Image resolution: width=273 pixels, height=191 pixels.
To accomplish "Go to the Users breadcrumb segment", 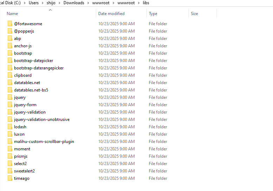I will coord(34,3).
